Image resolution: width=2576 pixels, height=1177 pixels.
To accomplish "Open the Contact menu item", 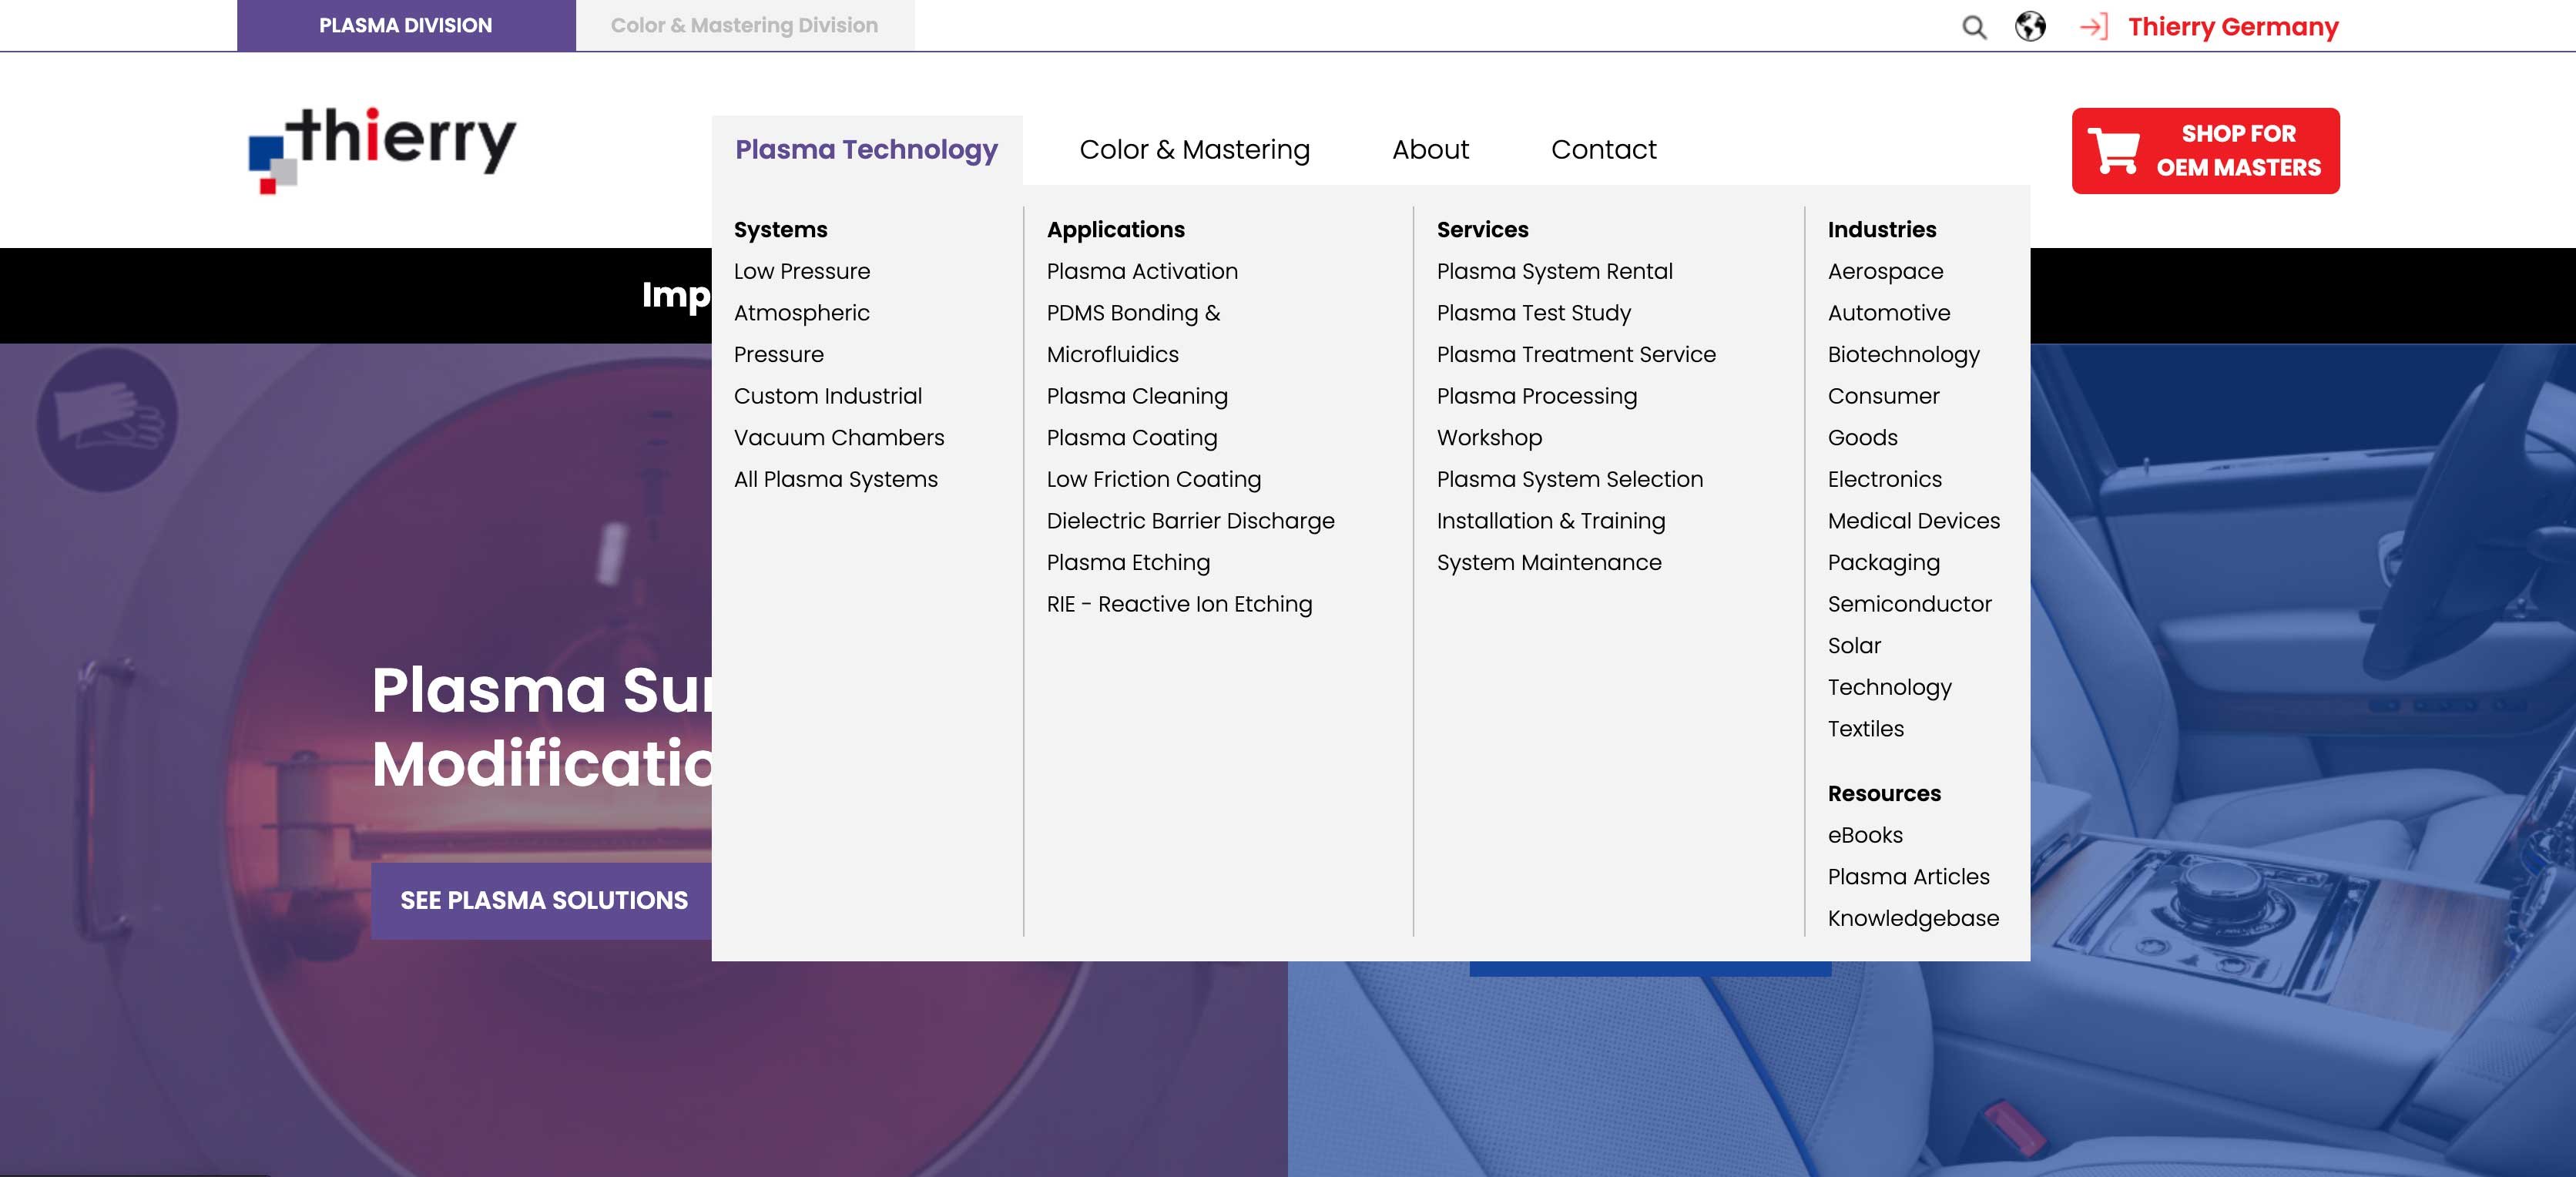I will tap(1603, 149).
